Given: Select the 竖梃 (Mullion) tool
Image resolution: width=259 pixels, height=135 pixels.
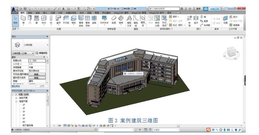Looking at the screenshot, I should (94, 20).
